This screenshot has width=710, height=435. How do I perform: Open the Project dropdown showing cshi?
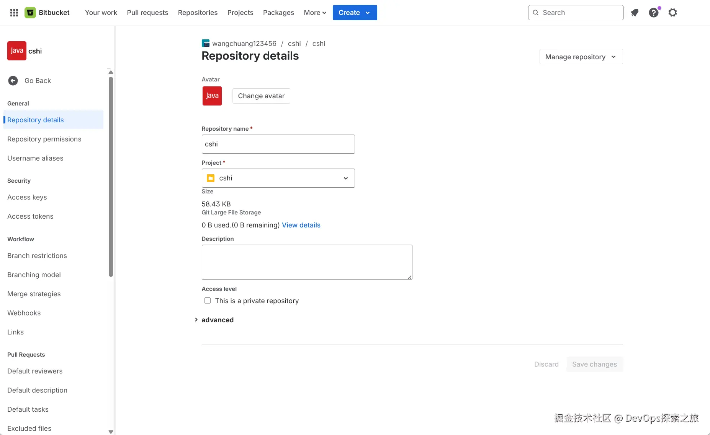278,178
